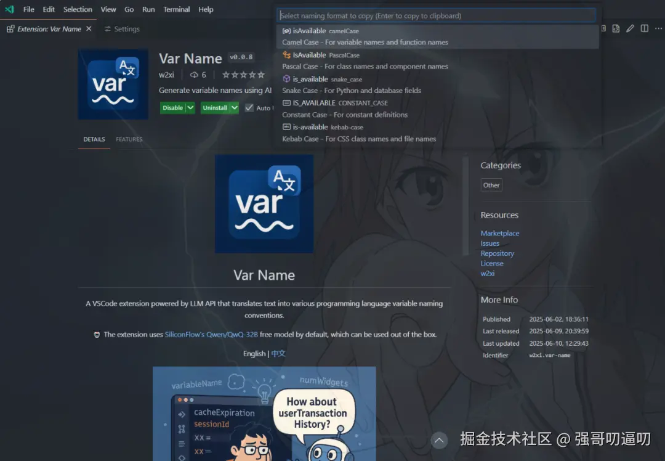Image resolution: width=665 pixels, height=461 pixels.
Task: Open the w2xi link under Resources
Action: [x=487, y=274]
